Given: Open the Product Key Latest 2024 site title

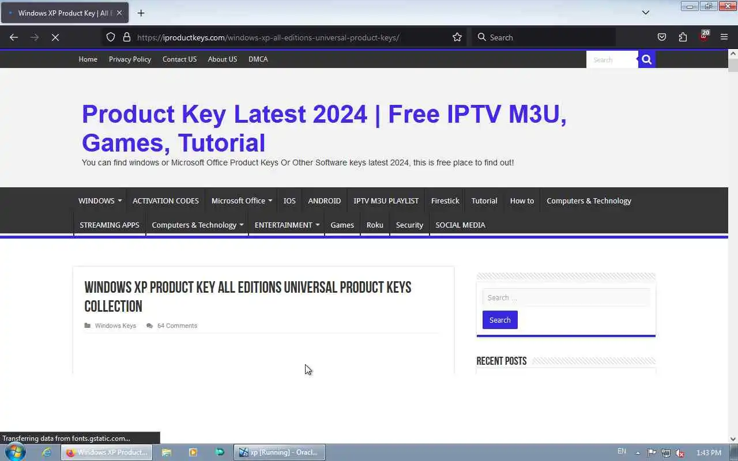Looking at the screenshot, I should tap(324, 129).
